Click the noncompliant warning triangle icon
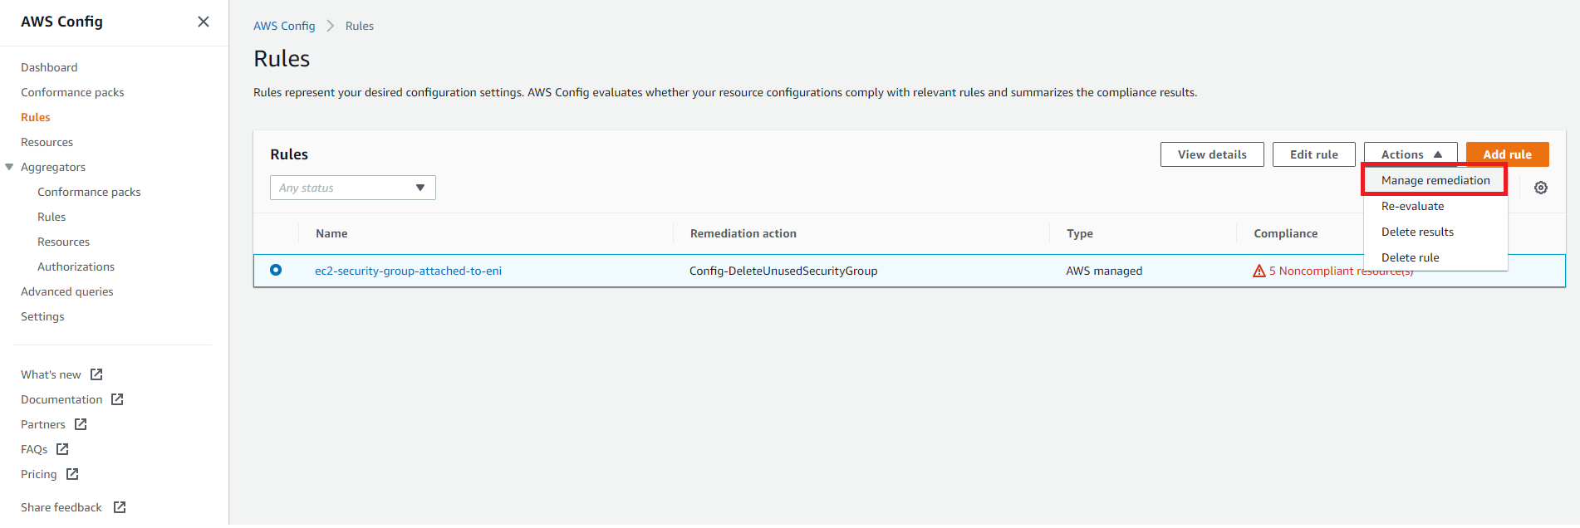1580x528 pixels. point(1259,271)
